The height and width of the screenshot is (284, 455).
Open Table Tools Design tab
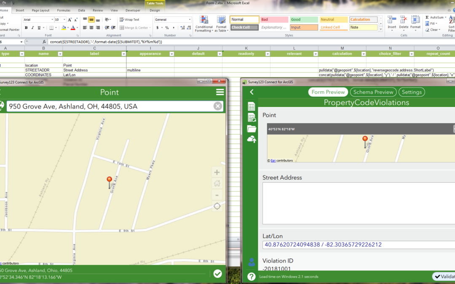(155, 11)
